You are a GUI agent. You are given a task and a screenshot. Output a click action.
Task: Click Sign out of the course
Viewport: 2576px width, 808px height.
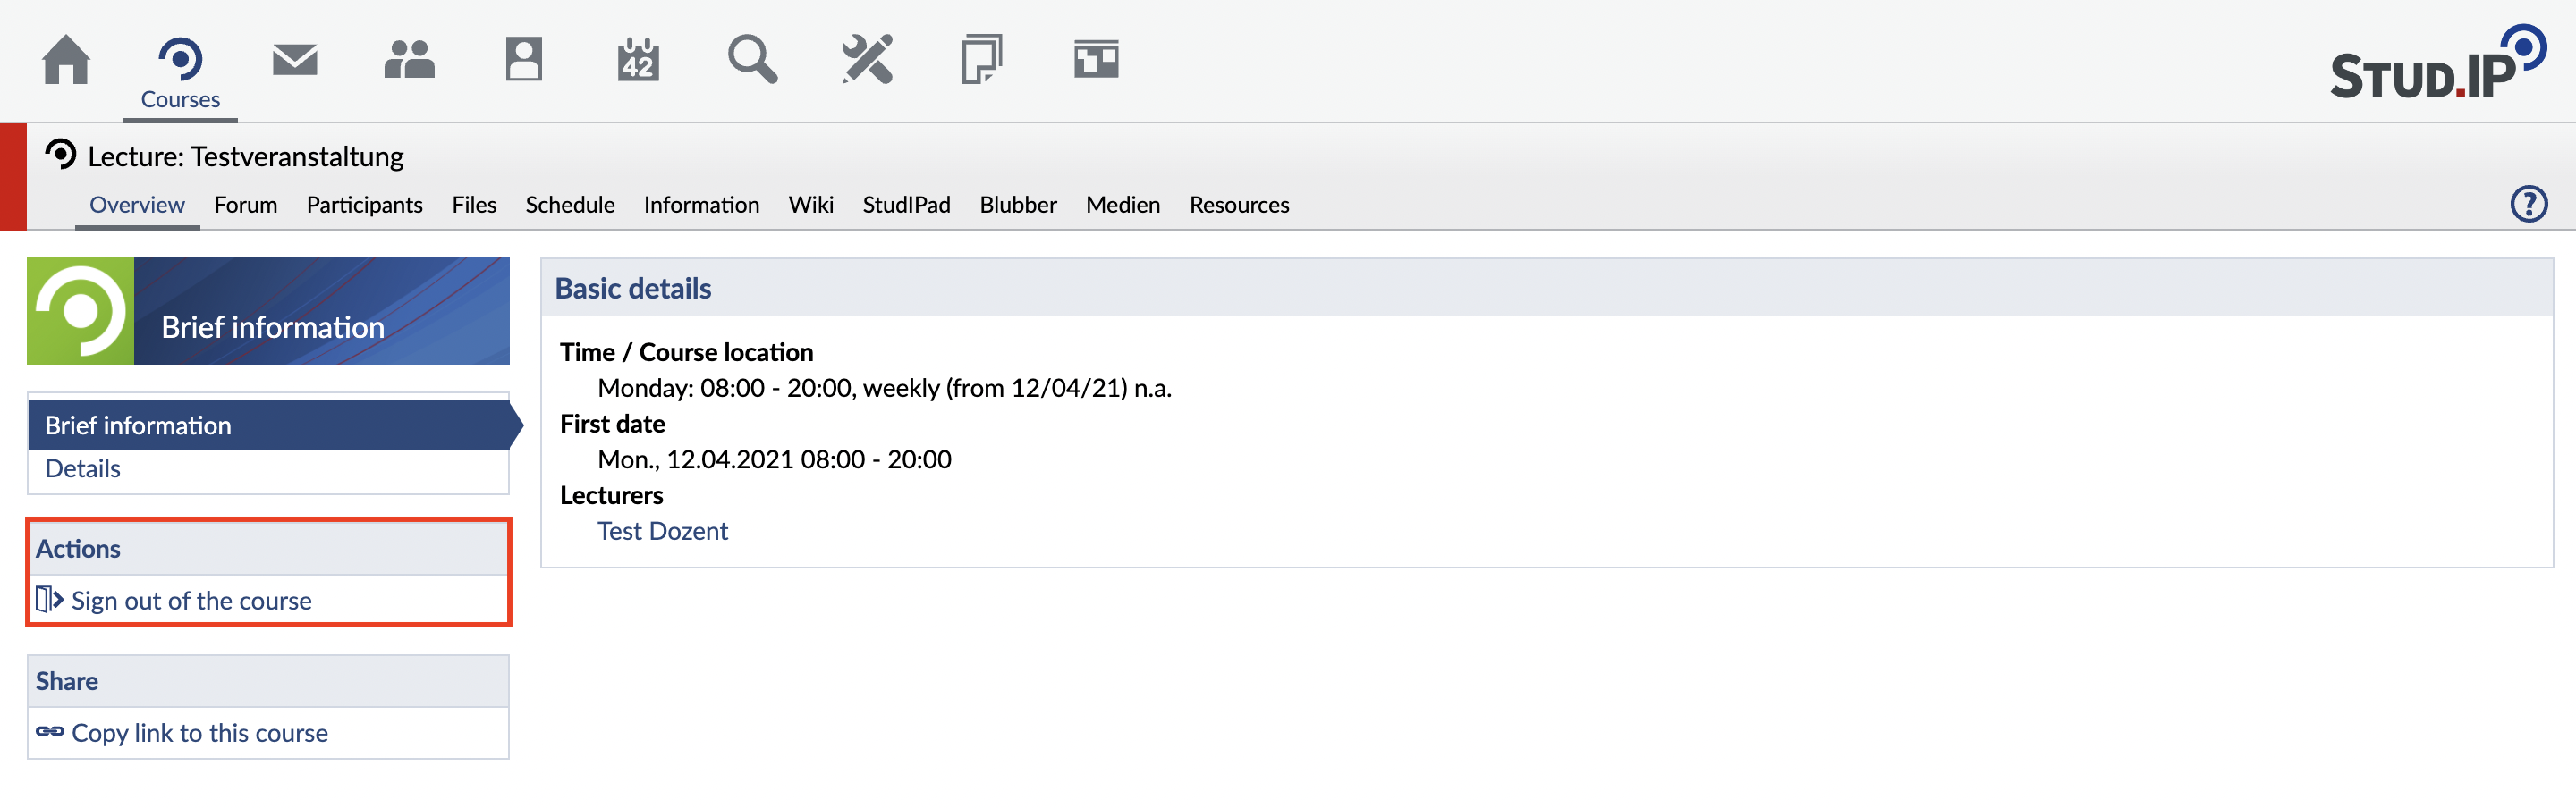(191, 601)
